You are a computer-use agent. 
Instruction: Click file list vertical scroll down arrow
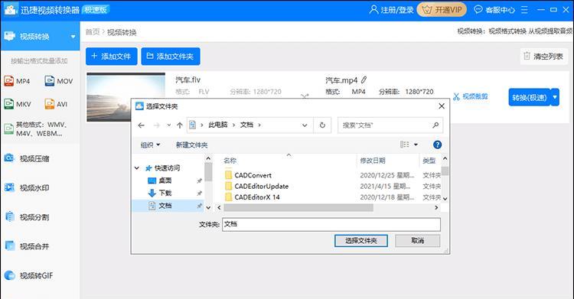(445, 199)
